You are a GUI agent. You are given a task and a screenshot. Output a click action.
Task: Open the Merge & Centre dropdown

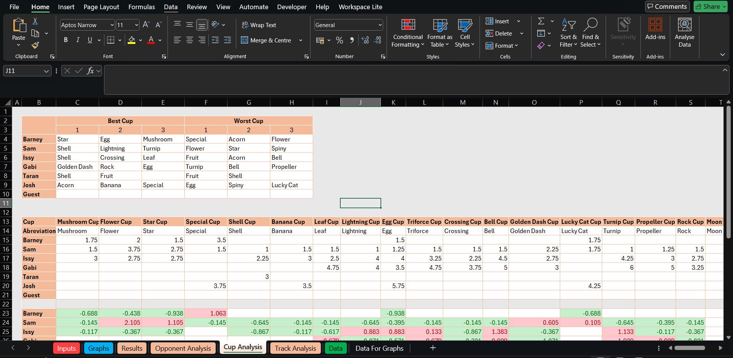(301, 40)
